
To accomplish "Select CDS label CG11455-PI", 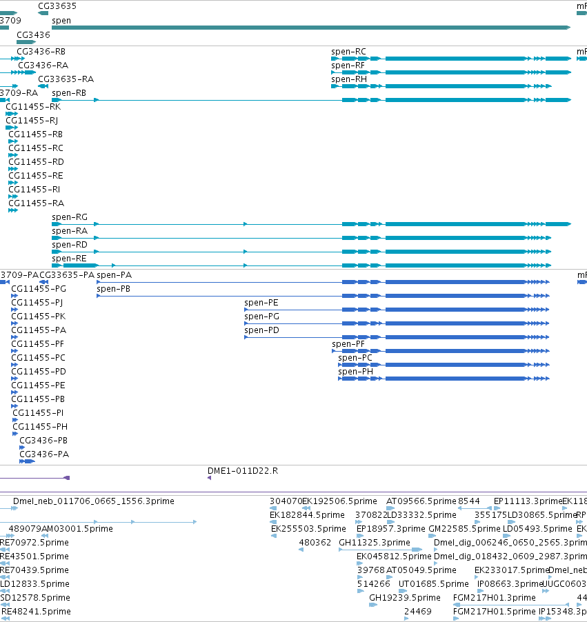I will click(x=38, y=412).
